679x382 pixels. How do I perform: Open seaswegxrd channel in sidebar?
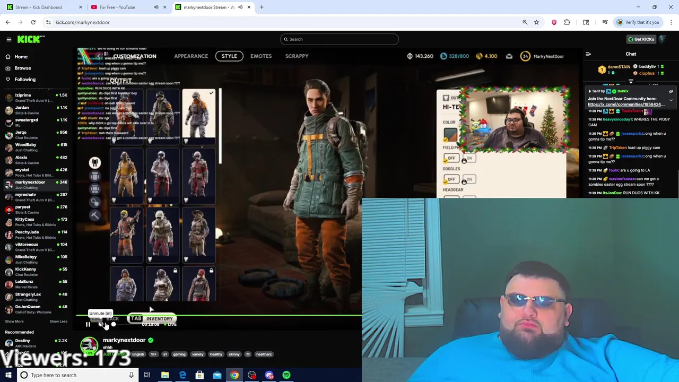tap(36, 123)
